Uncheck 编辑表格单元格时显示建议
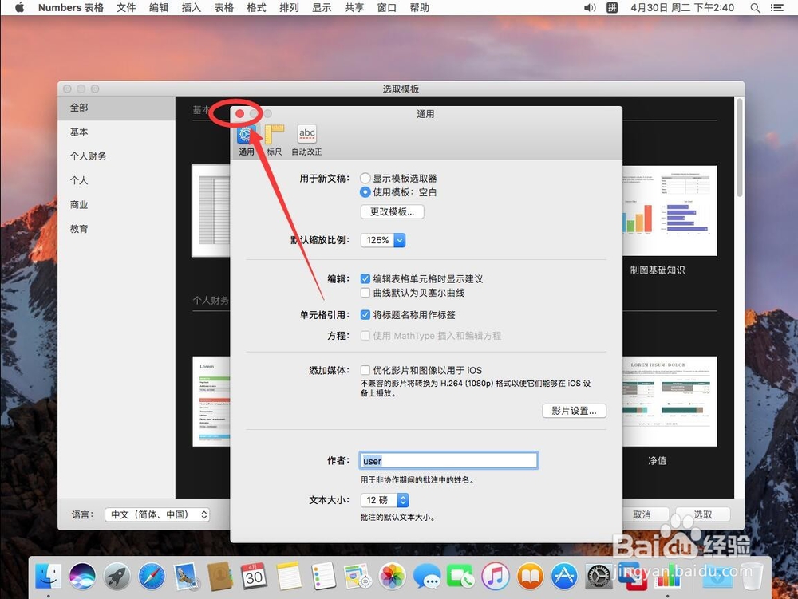Viewport: 798px width, 599px height. point(365,279)
